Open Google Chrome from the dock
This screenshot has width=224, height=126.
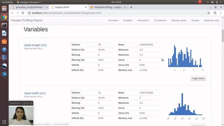click(x=4, y=17)
